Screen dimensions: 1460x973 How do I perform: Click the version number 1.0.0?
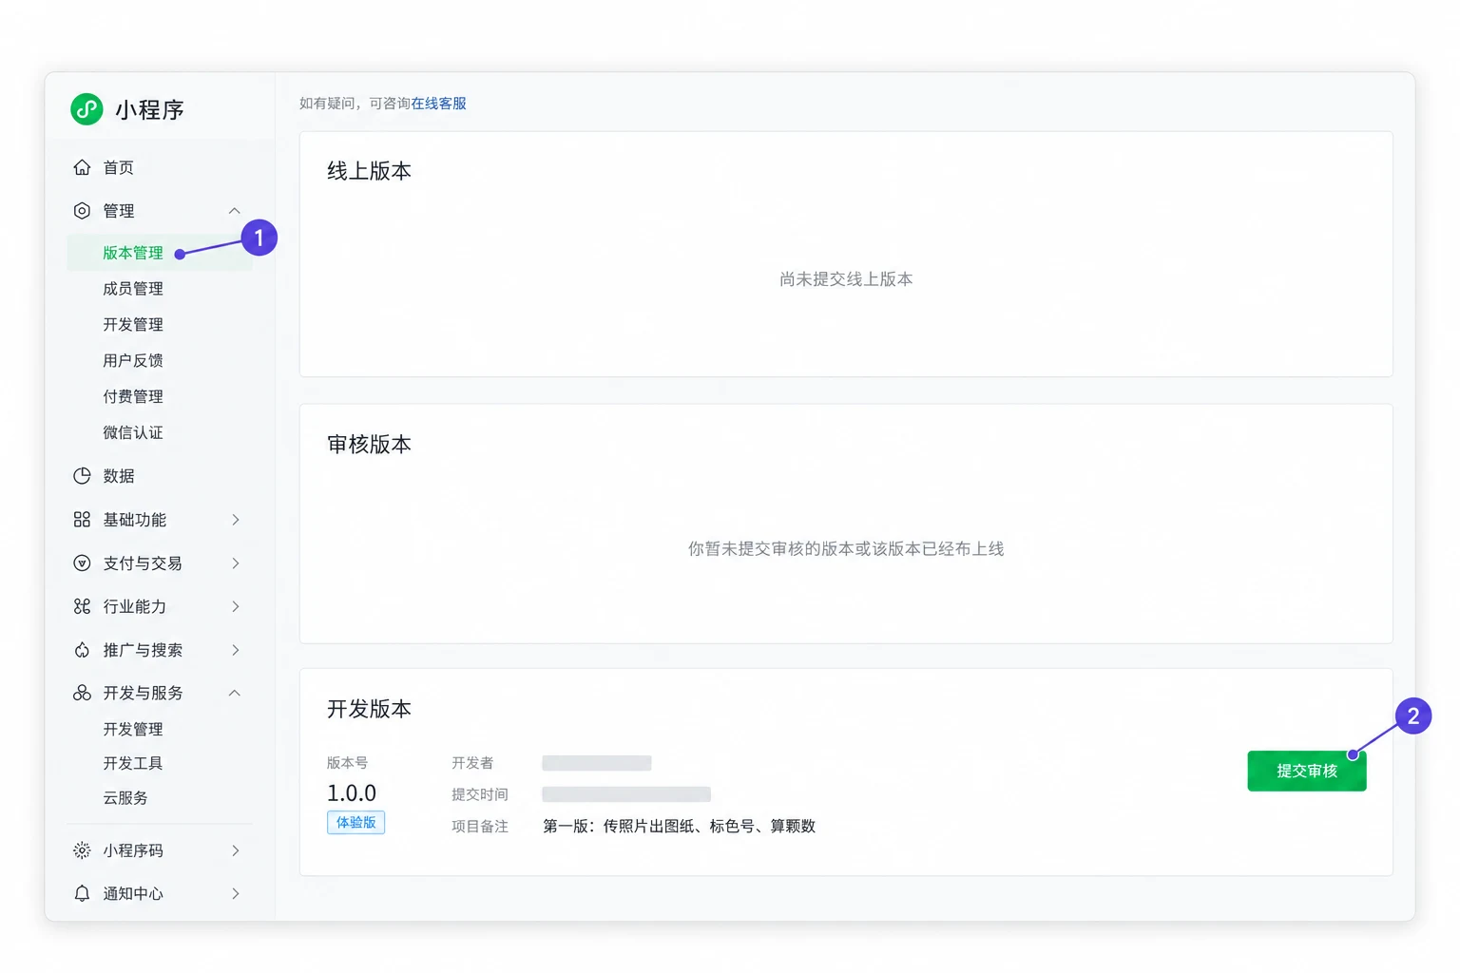[x=352, y=793]
